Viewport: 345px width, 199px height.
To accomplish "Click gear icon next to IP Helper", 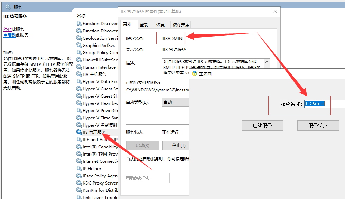I will click(79, 168).
